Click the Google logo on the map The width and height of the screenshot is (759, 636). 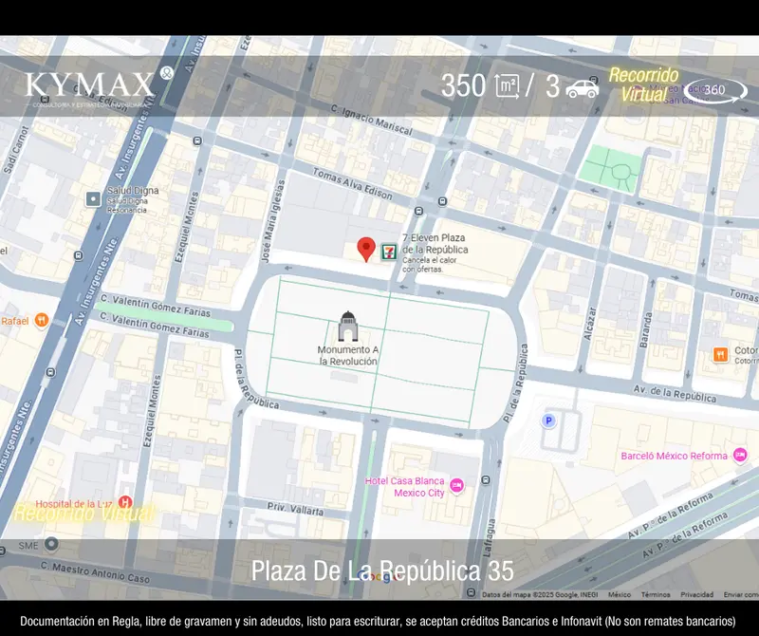(x=379, y=576)
